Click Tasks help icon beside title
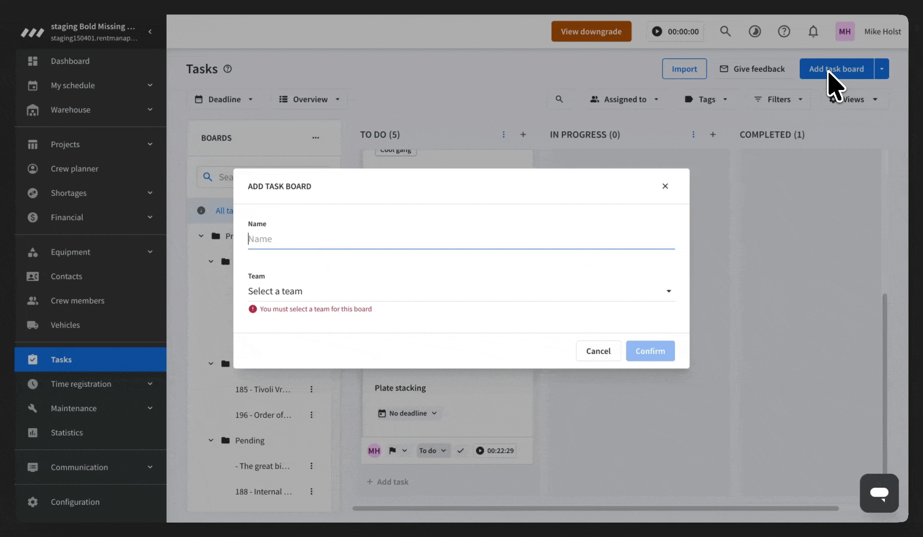Screen dimensions: 923x537 tap(228, 69)
